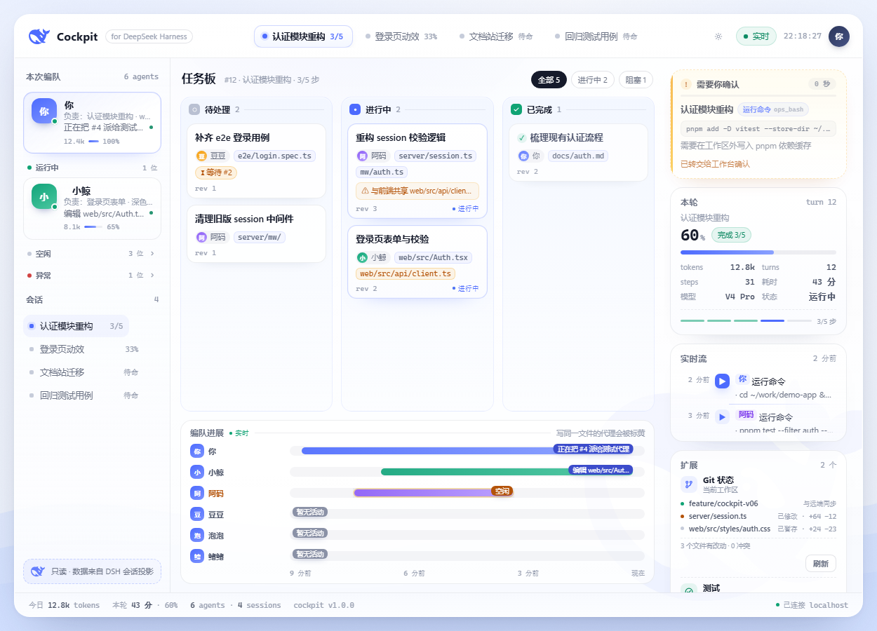877x631 pixels.
Task: Click 小鲸 green timeline bar
Action: pos(507,471)
